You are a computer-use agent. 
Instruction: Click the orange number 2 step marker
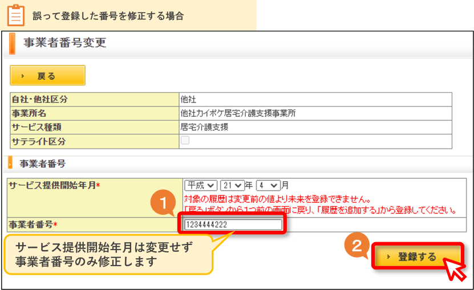357,245
